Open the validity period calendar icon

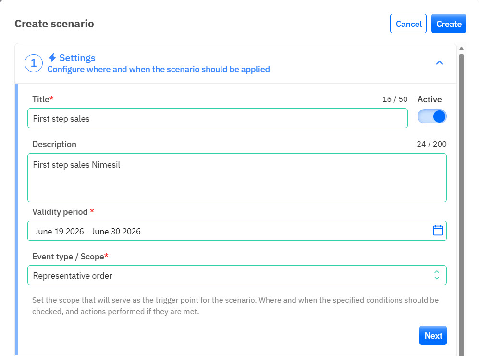[438, 230]
